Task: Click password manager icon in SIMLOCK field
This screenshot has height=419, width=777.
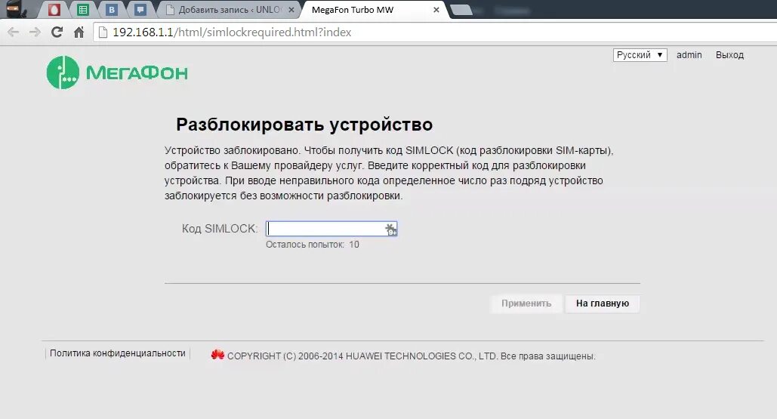Action: coord(390,230)
